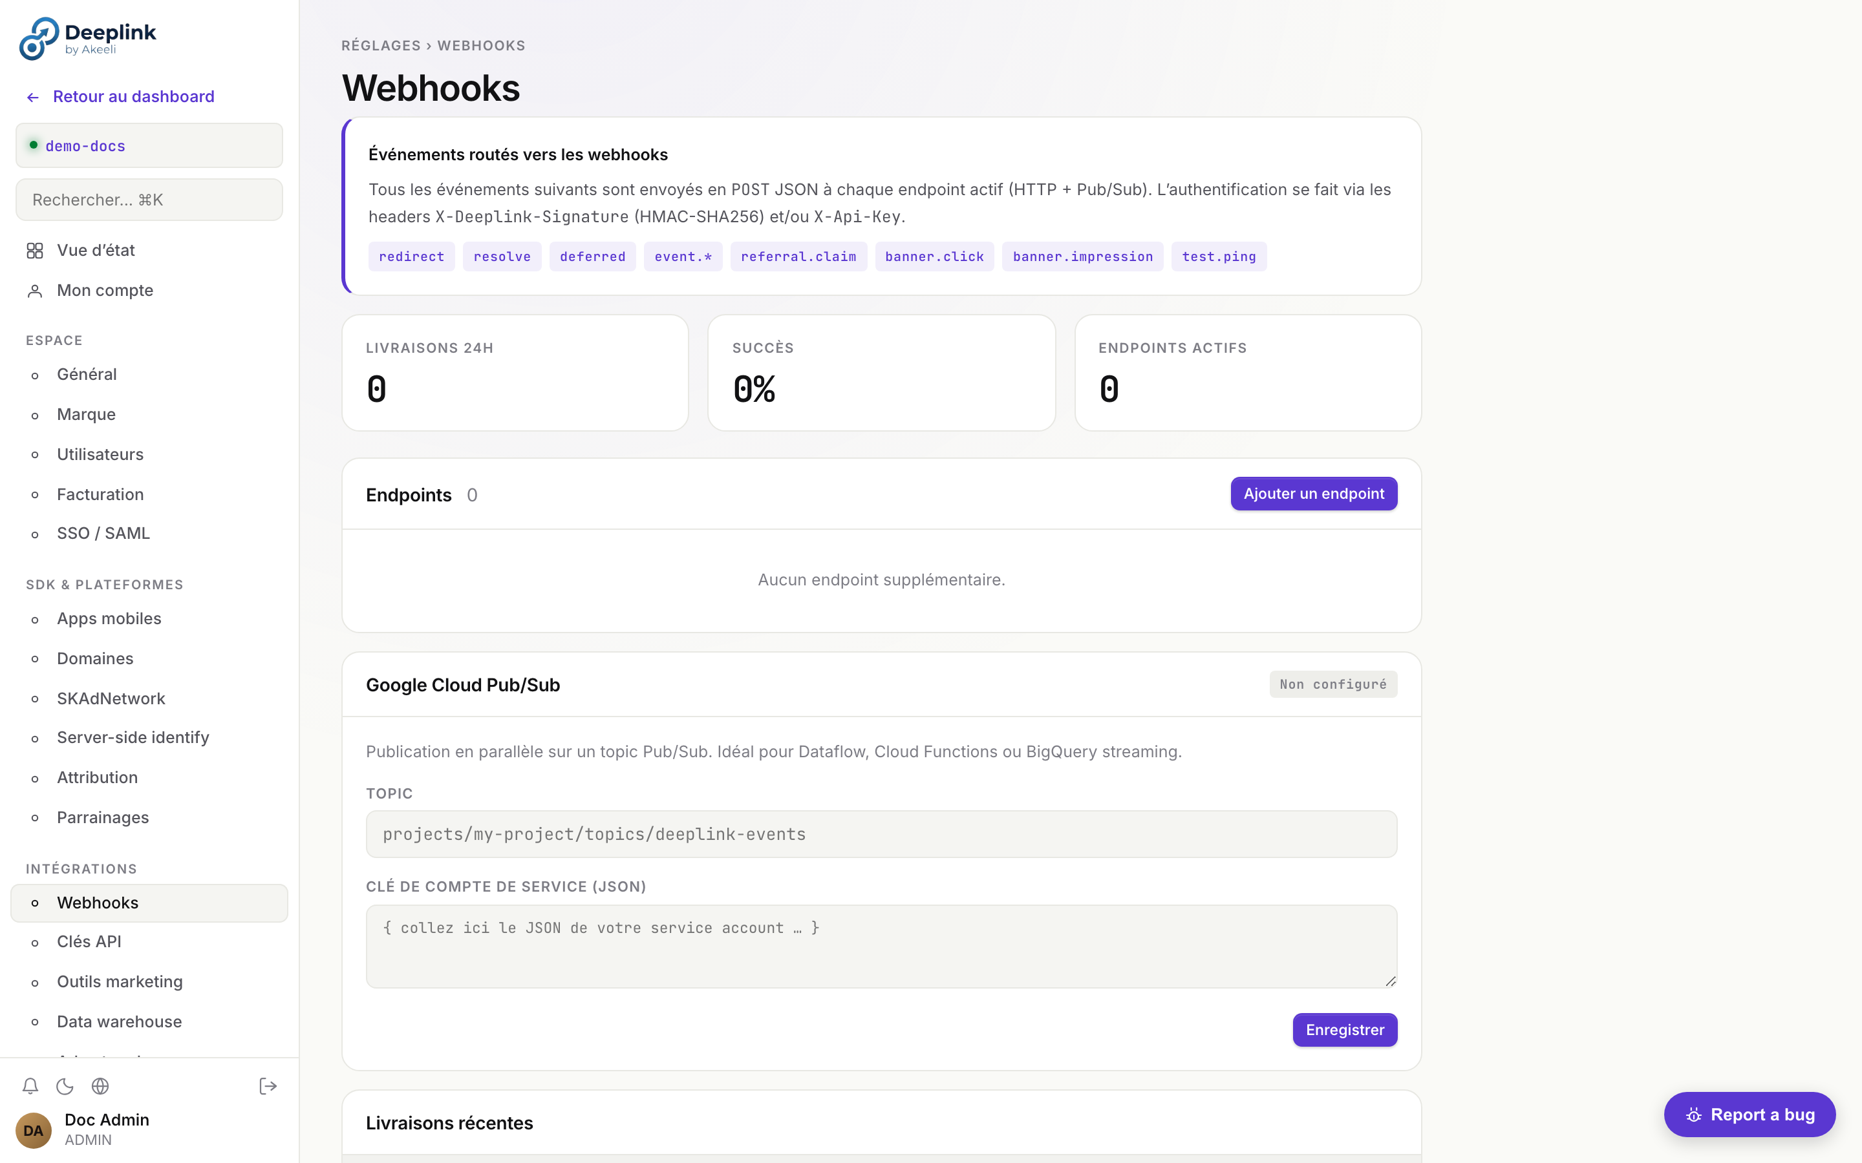
Task: Focus the Rechercher search field
Action: pos(149,200)
